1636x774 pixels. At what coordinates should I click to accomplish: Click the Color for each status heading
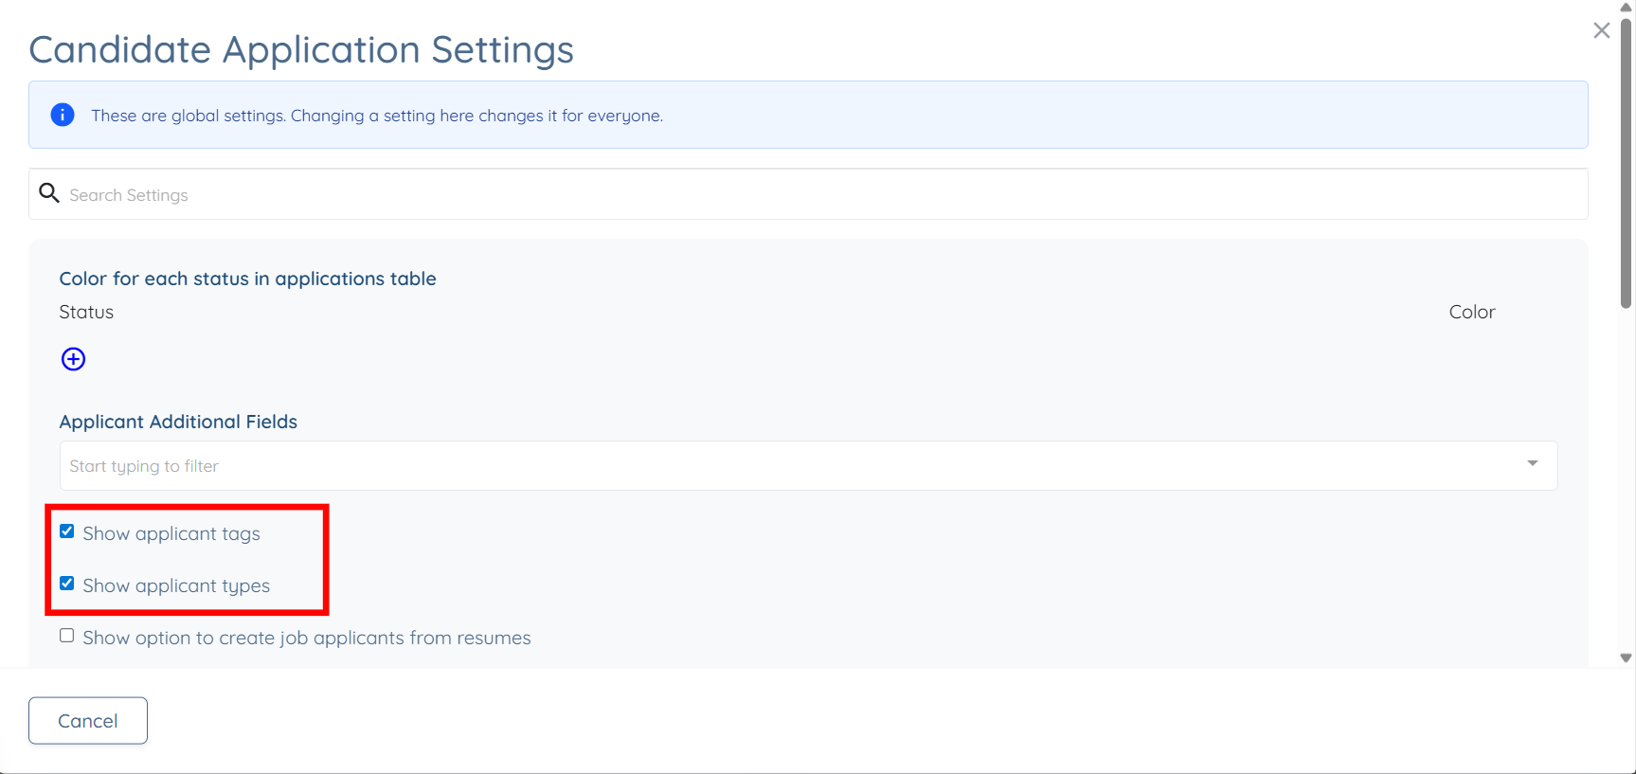click(x=247, y=279)
